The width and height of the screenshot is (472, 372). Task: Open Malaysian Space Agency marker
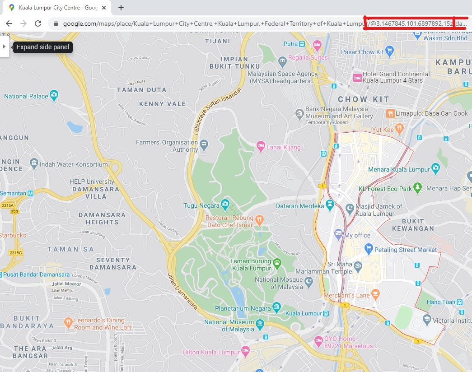(282, 62)
